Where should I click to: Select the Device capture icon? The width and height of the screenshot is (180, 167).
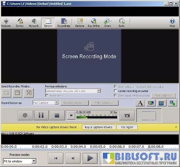[20, 23]
